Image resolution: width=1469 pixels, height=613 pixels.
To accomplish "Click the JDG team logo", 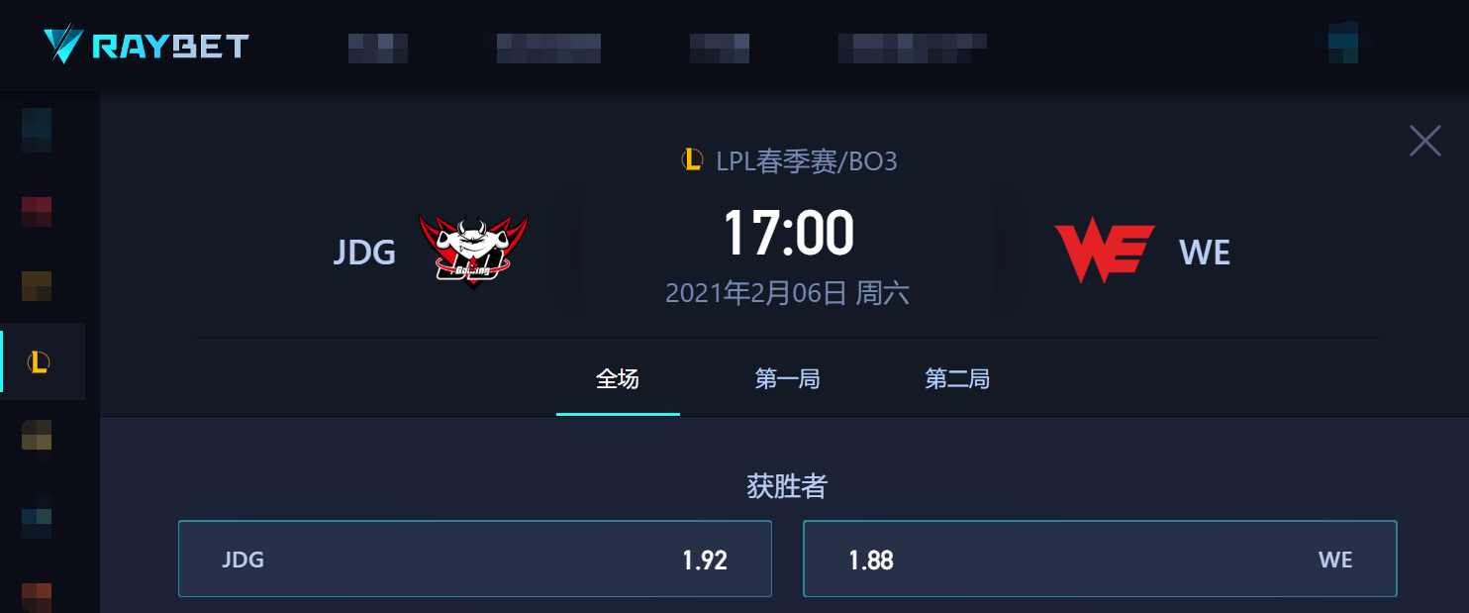I will pos(473,252).
